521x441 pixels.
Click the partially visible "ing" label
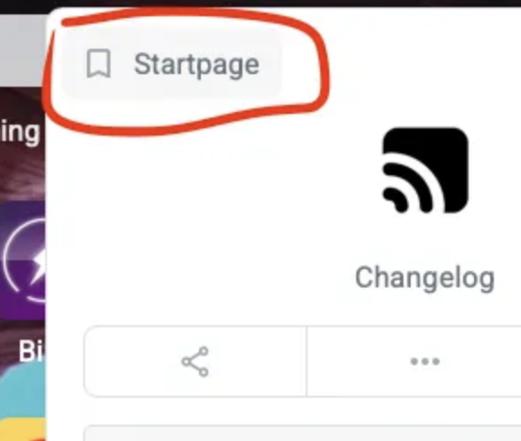click(x=20, y=132)
